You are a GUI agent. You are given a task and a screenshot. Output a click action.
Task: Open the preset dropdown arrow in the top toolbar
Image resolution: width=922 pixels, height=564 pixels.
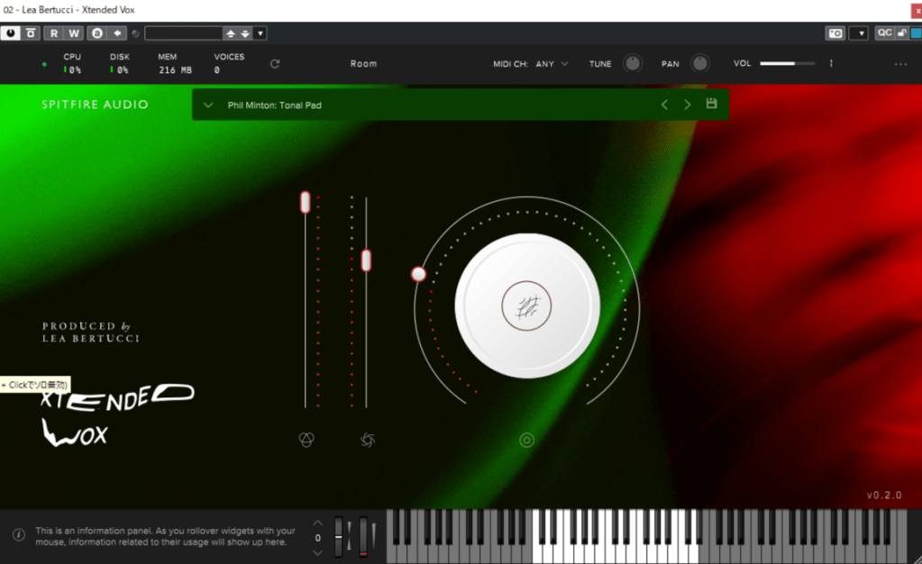[x=260, y=33]
